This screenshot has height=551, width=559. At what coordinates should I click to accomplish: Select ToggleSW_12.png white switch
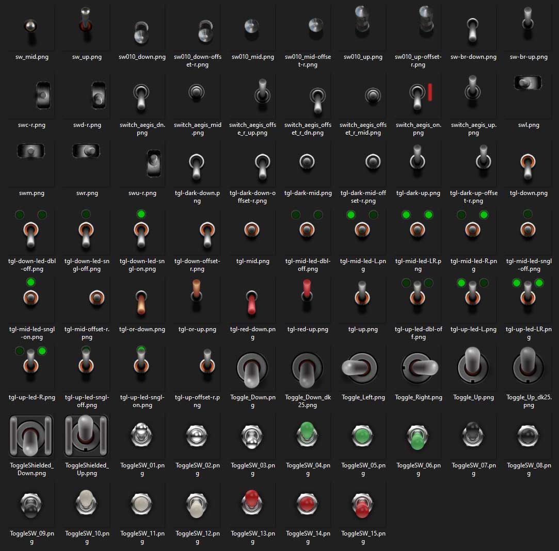coord(197,505)
